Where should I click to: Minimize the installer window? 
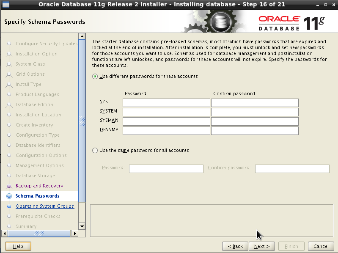pyautogui.click(x=318, y=5)
